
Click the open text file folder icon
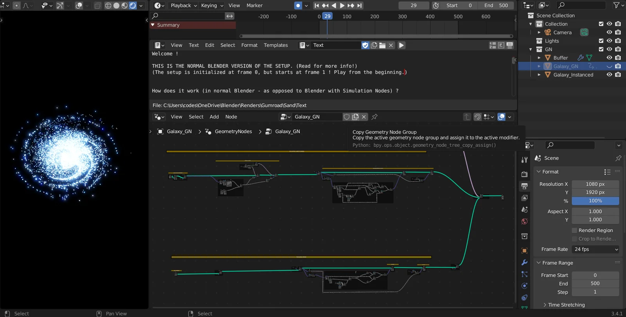[382, 45]
